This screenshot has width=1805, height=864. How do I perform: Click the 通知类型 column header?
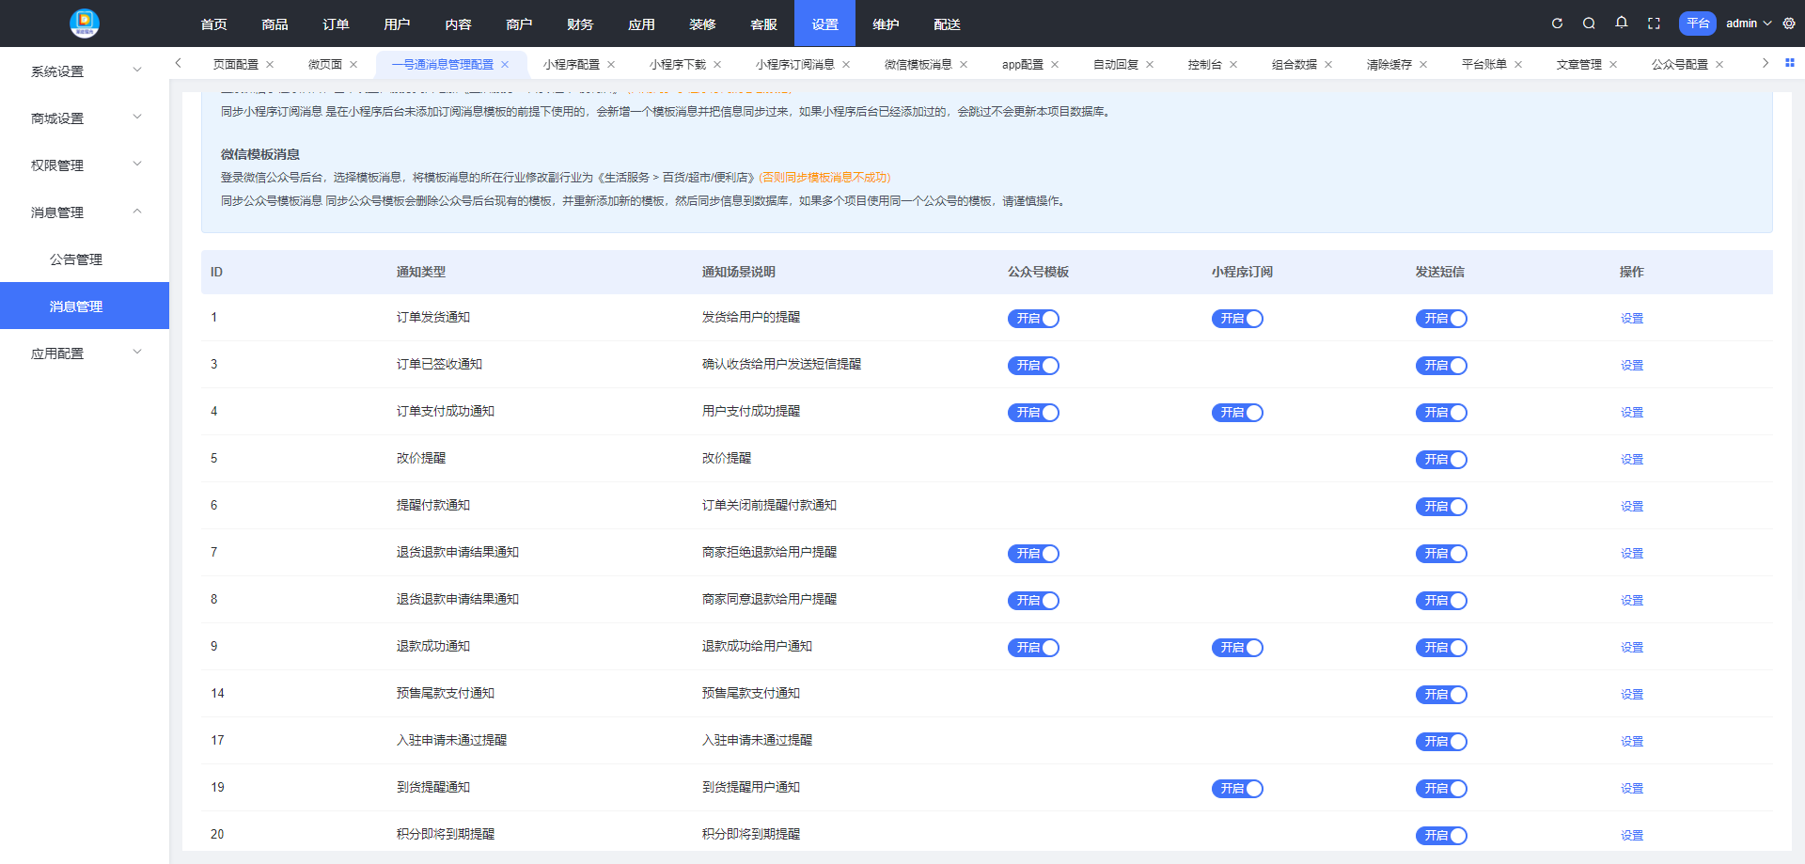tap(420, 272)
